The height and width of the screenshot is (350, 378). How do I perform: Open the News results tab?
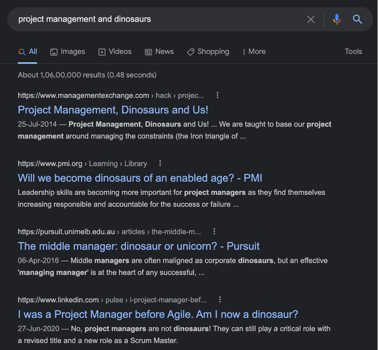point(159,52)
